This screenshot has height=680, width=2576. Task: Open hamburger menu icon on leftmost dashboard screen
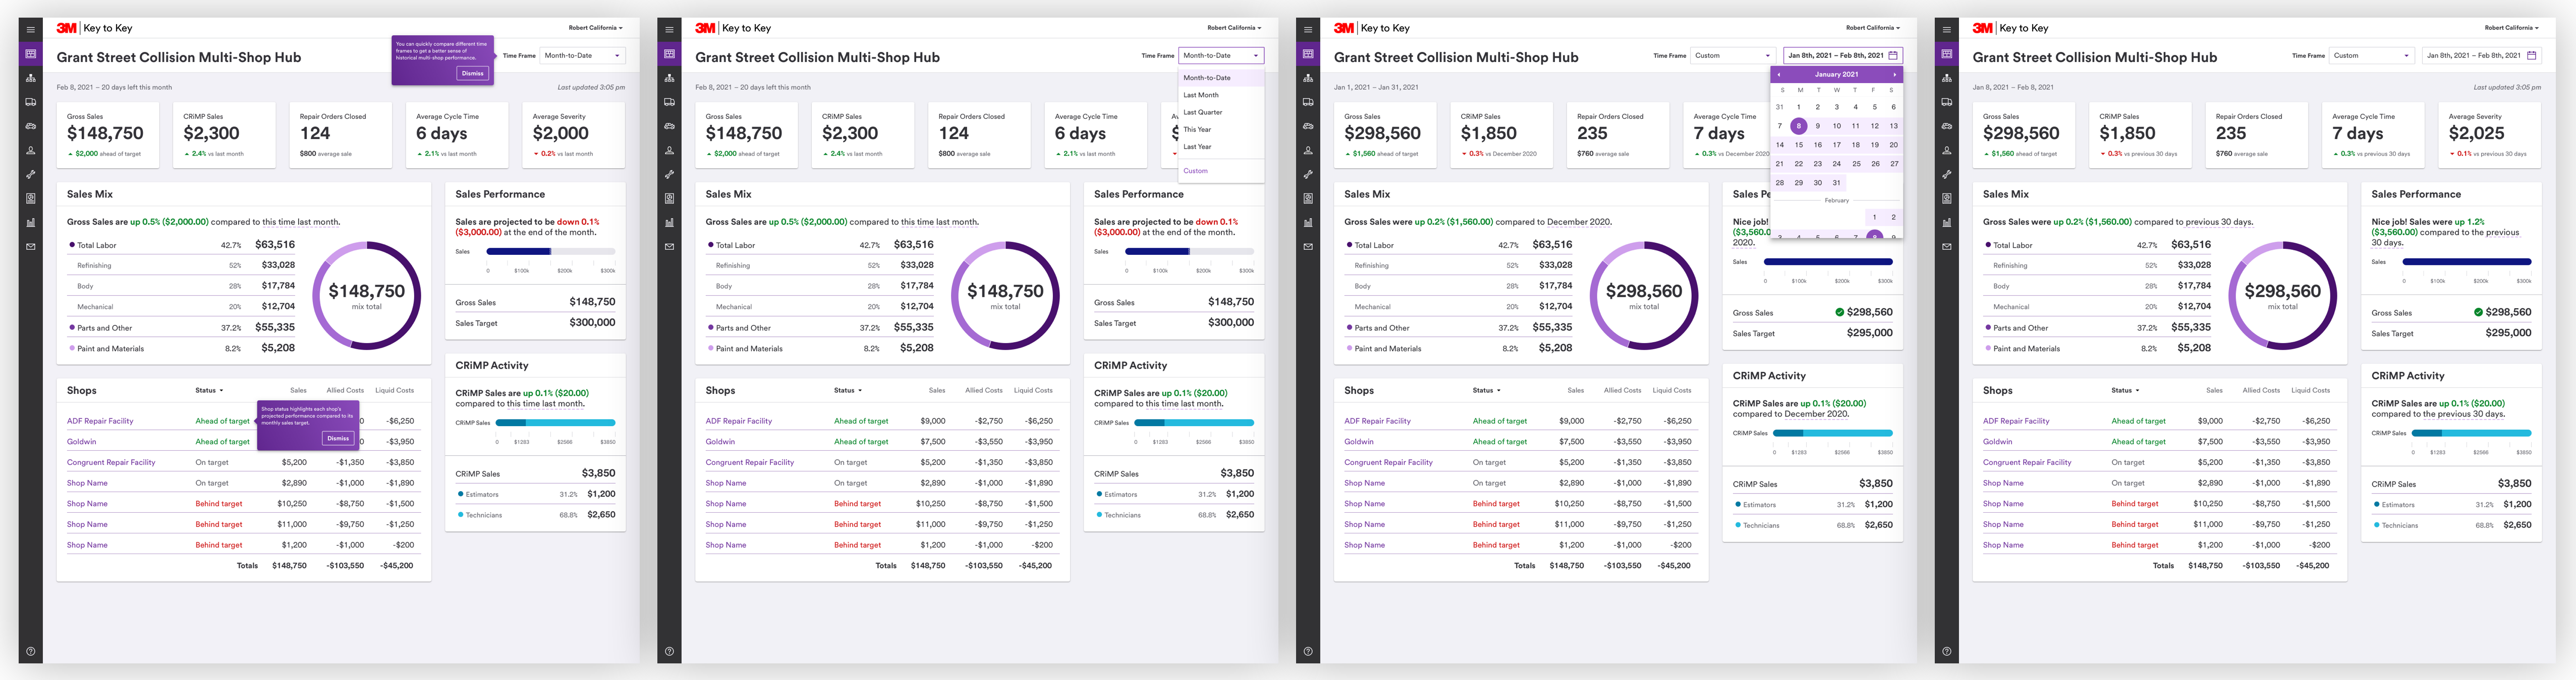pyautogui.click(x=31, y=29)
